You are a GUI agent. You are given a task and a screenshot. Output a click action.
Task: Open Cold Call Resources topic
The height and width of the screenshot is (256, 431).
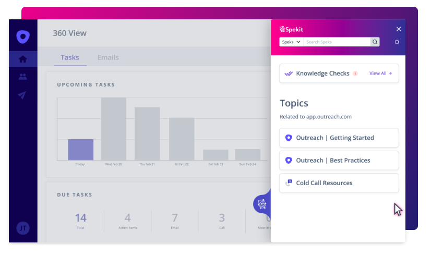pos(339,182)
